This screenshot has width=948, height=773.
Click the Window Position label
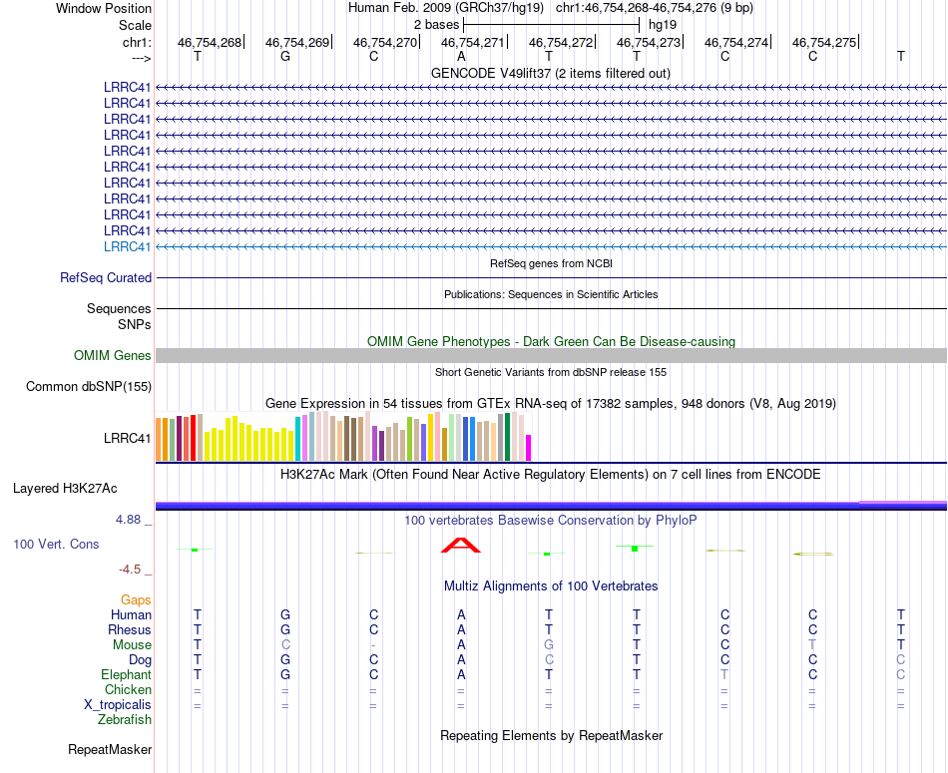click(x=104, y=8)
